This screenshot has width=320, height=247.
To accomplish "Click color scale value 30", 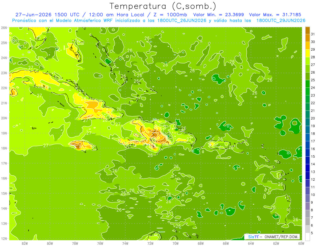I will 313,42.
